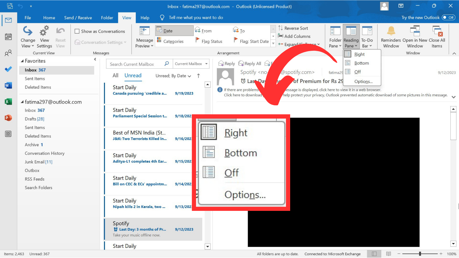
Task: Show only Unread messages filter
Action: click(133, 75)
